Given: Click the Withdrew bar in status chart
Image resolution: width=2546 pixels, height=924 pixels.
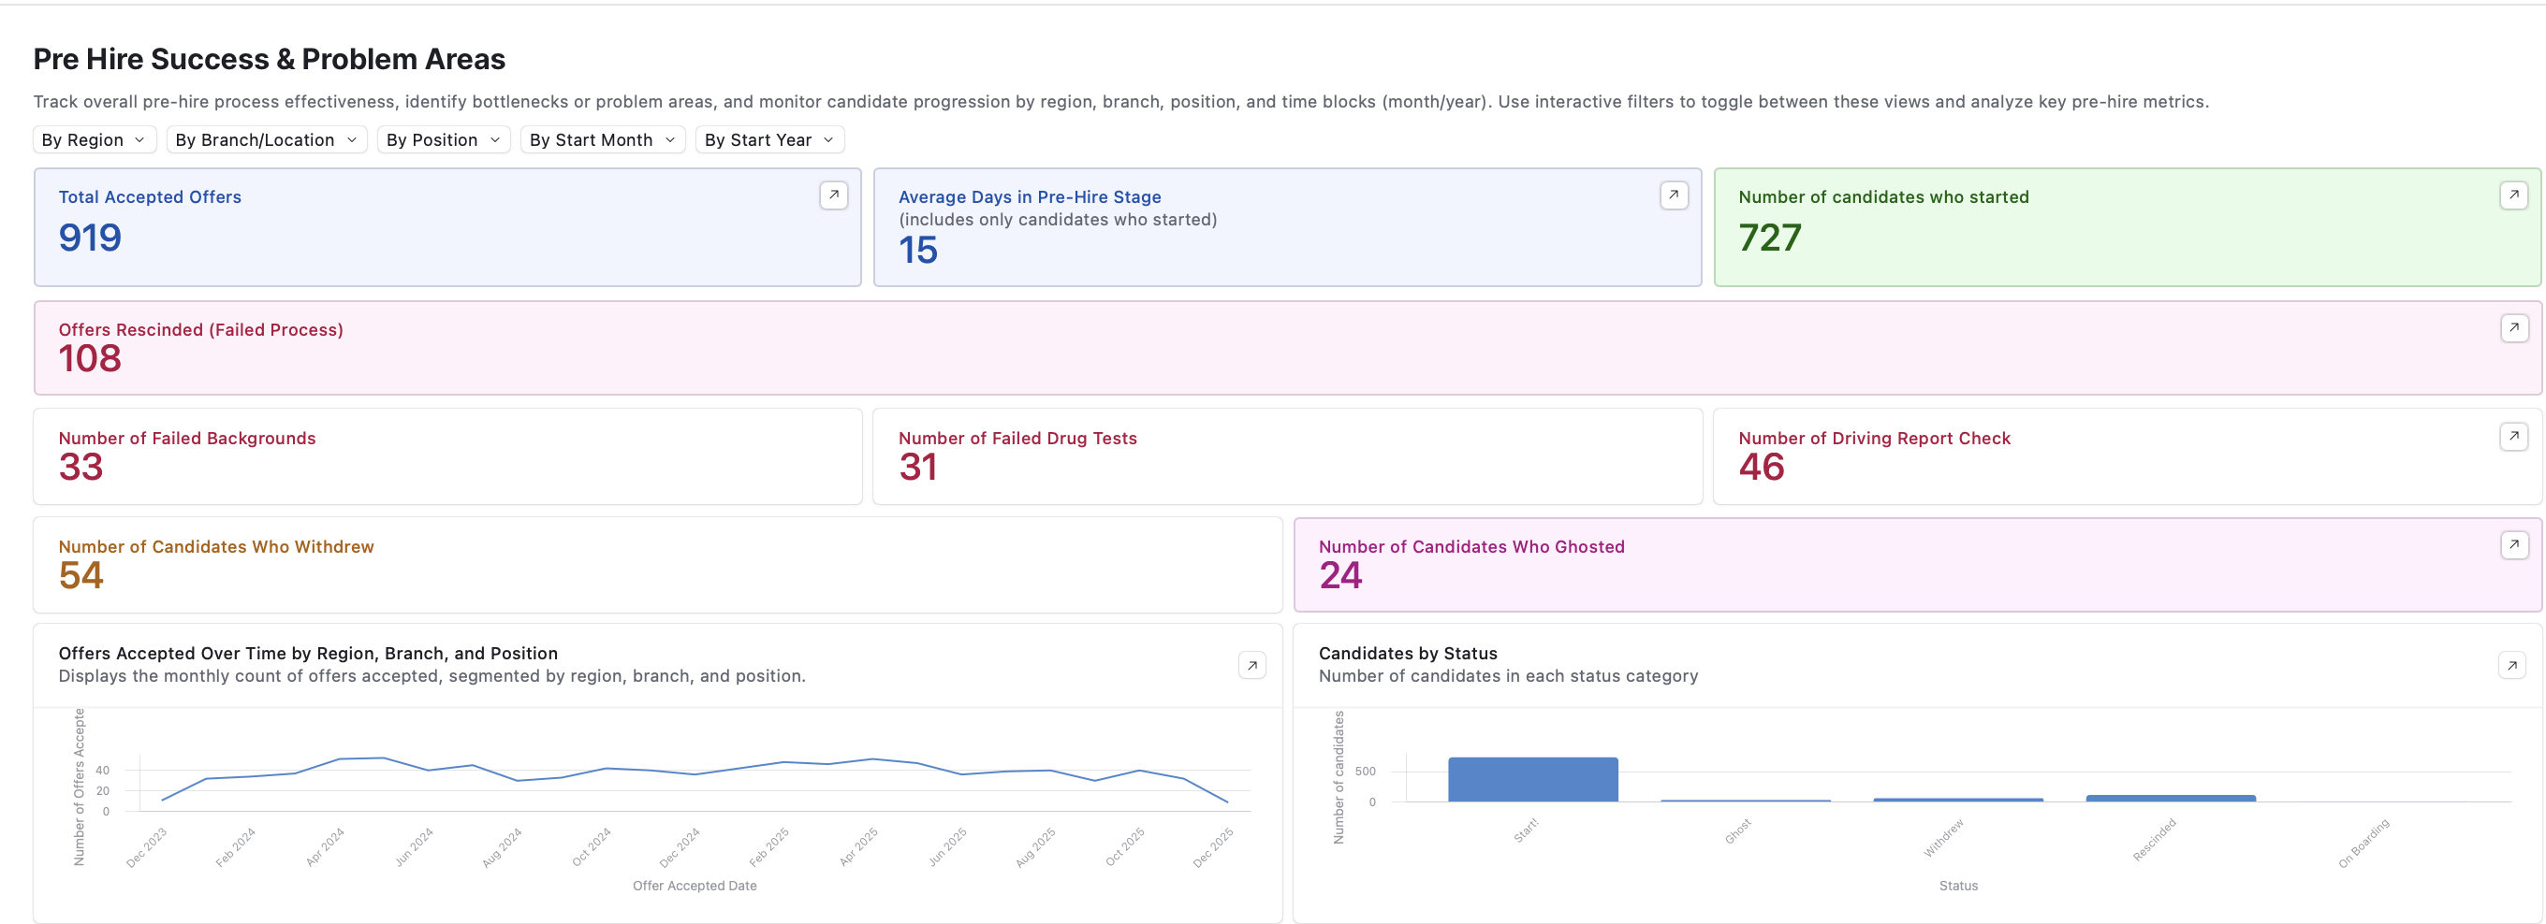Looking at the screenshot, I should click(1958, 800).
